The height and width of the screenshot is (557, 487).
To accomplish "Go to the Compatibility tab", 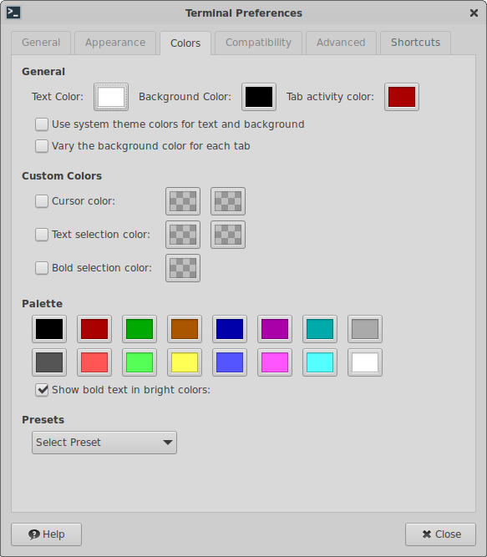I will pyautogui.click(x=258, y=43).
